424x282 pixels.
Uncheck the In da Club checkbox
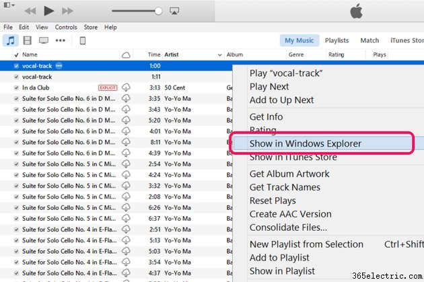(x=16, y=87)
